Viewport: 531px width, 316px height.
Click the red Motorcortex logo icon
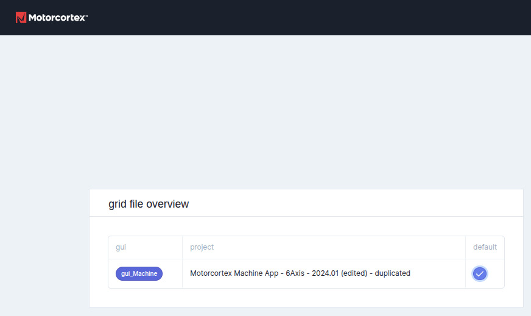point(21,18)
